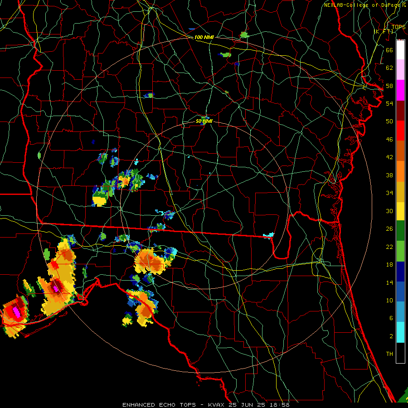Click the cyan segment of the color scale
The width and height of the screenshot is (408, 408).
[400, 332]
